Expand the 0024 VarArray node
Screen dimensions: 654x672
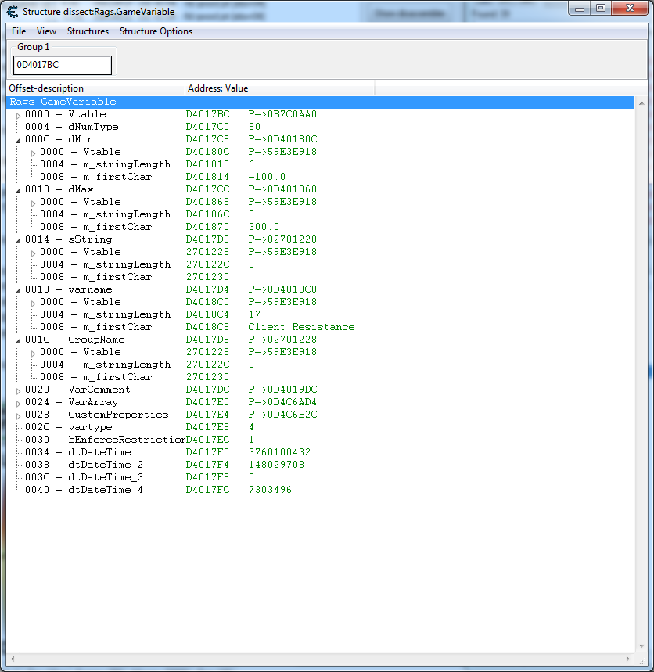click(x=20, y=403)
